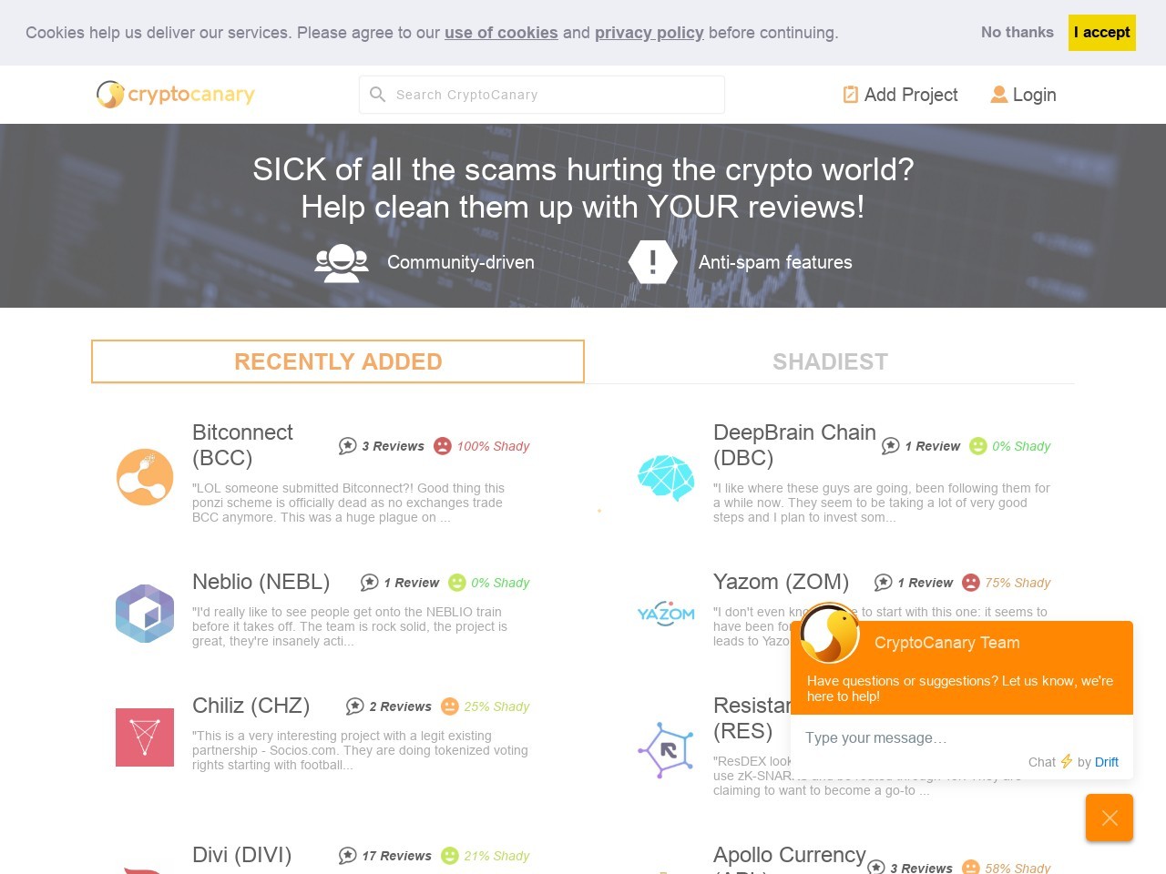Click the CryptoCanary bird logo
Viewport: 1166px width, 874px height.
(108, 94)
